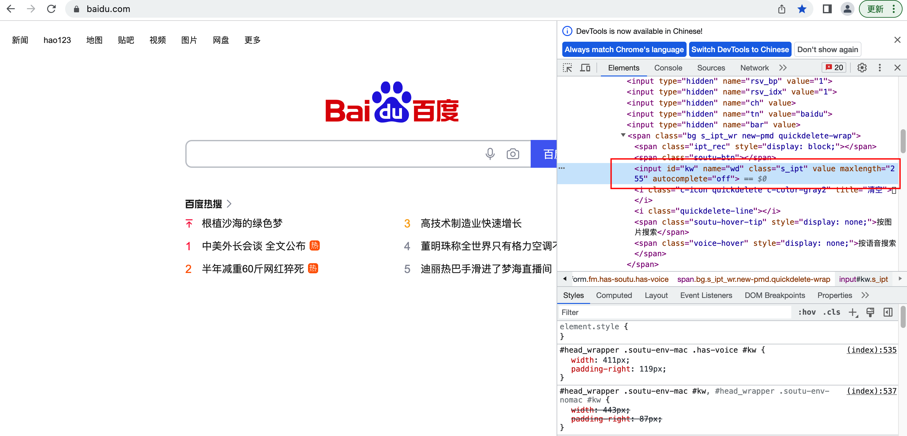
Task: Click the new style rule plus icon
Action: tap(852, 312)
